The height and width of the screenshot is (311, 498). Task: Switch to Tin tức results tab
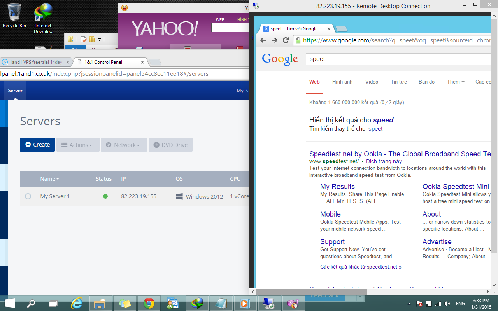pyautogui.click(x=399, y=82)
